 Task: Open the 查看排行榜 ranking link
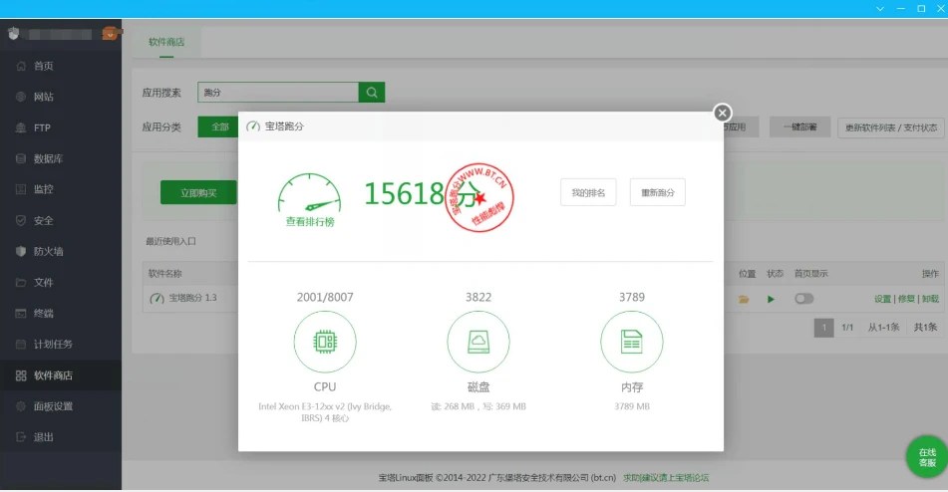click(x=310, y=221)
